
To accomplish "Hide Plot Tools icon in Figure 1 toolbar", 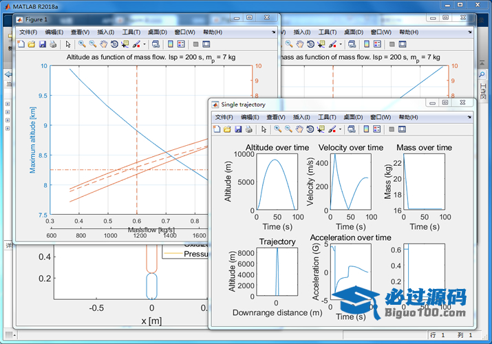I will pyautogui.click(x=196, y=44).
